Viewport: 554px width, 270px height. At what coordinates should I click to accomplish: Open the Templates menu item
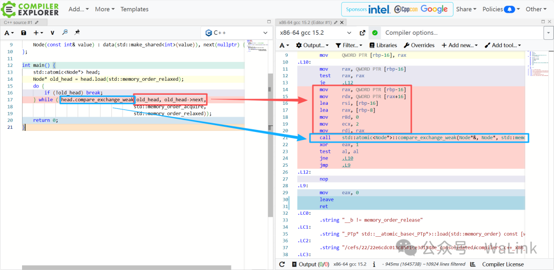(x=134, y=9)
